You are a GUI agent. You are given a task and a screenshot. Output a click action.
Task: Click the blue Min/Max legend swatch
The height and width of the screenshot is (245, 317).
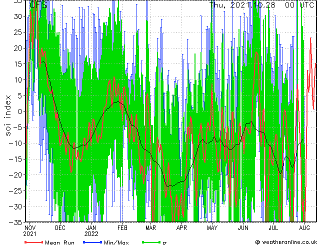tap(92, 242)
